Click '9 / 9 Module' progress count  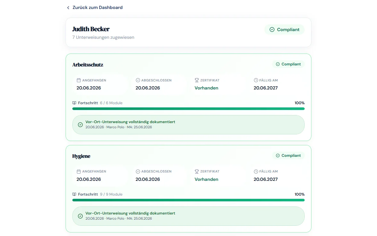[x=111, y=194]
